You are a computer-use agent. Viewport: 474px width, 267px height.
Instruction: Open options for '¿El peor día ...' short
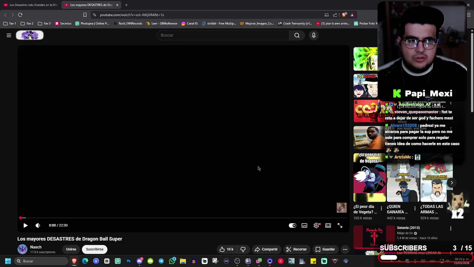coord(381,208)
